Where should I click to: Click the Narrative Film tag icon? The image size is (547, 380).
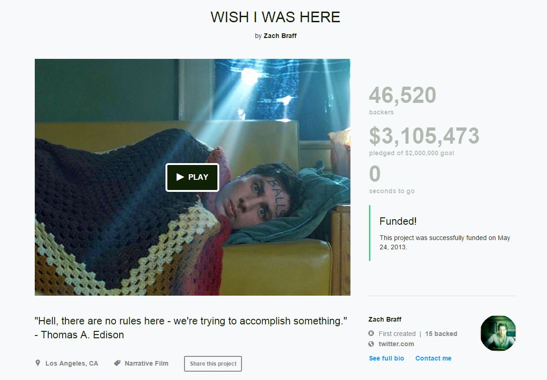click(x=117, y=363)
